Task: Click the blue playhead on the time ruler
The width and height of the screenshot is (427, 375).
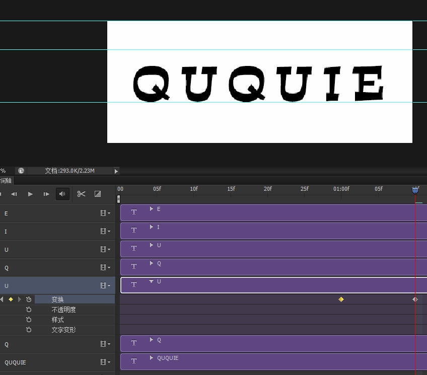Action: point(415,190)
